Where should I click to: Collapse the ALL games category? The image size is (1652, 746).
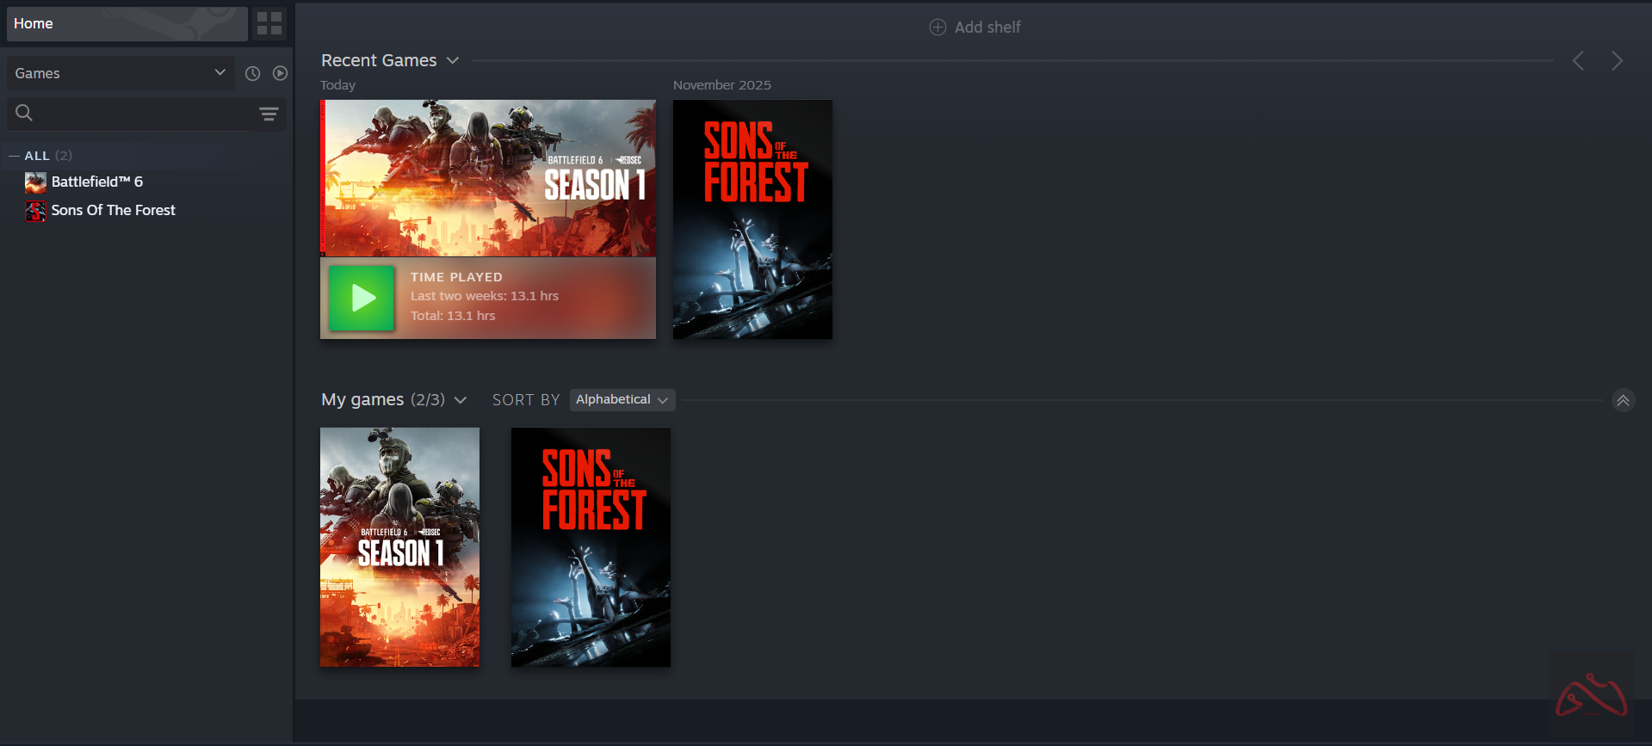click(14, 156)
